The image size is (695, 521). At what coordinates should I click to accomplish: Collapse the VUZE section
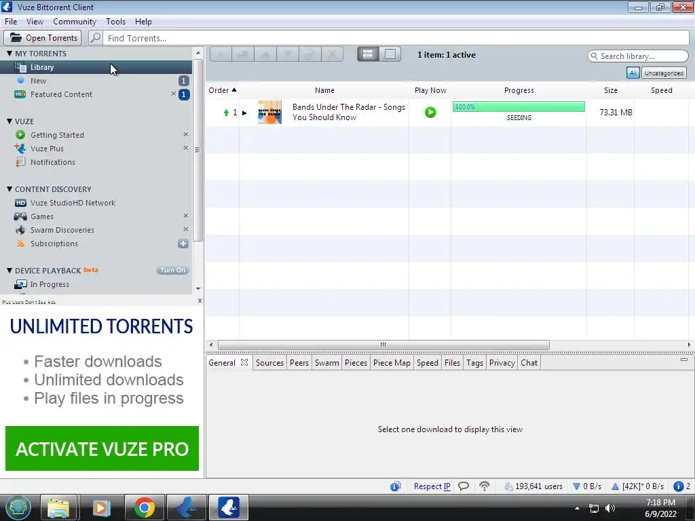tap(10, 121)
